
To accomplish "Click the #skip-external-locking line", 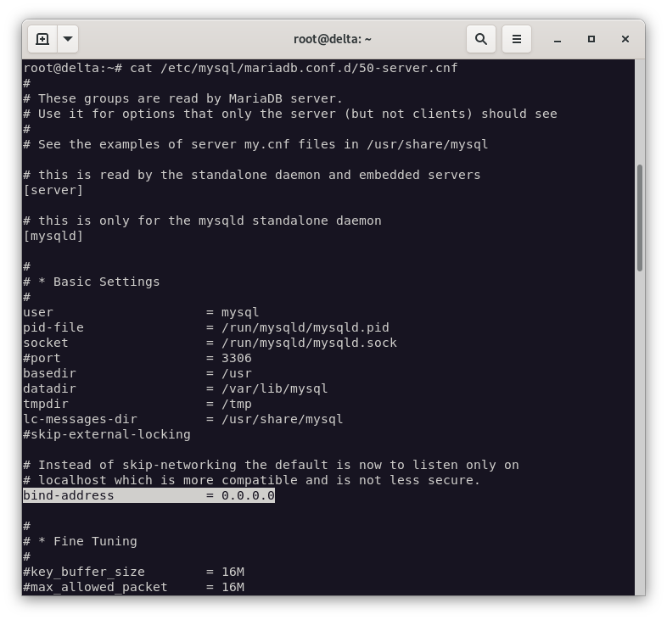I will click(x=107, y=434).
